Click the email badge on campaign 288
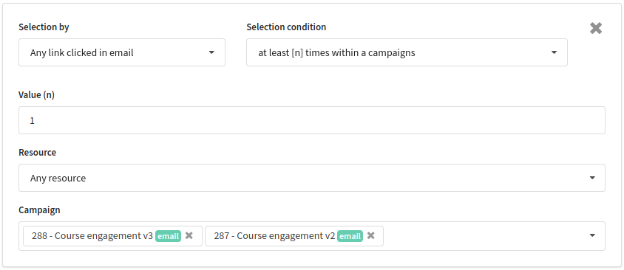This screenshot has width=624, height=270. [168, 236]
